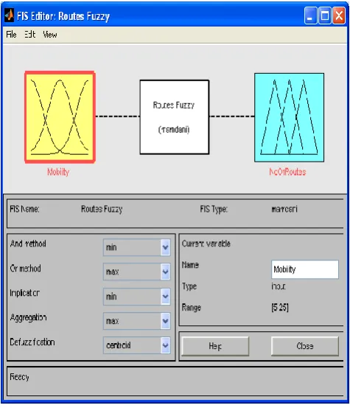Open the View menu
The image size is (350, 408).
pyautogui.click(x=50, y=35)
